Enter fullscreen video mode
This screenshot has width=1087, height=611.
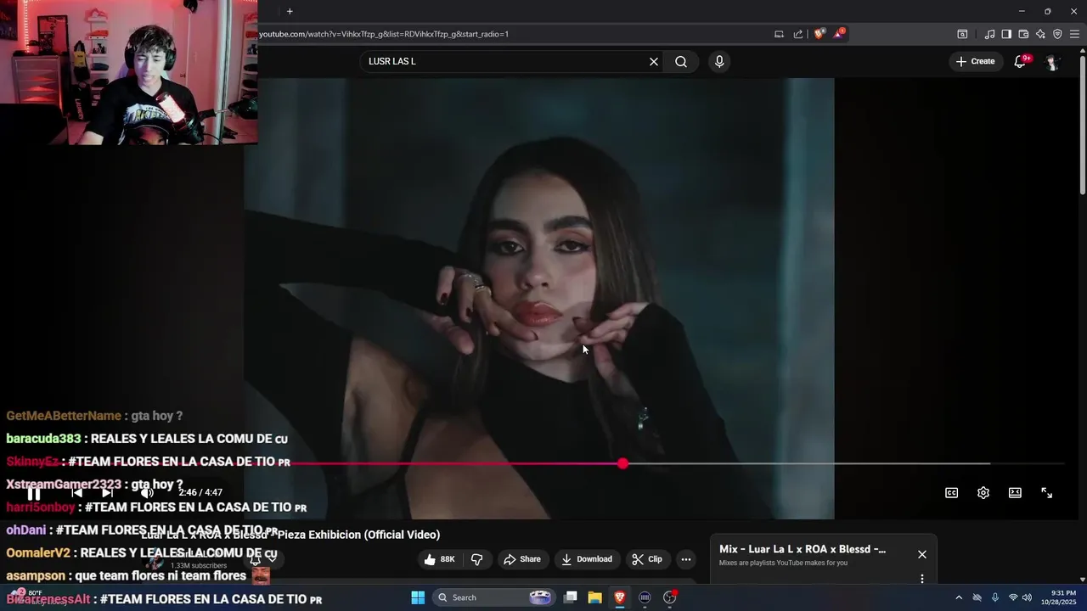click(x=1047, y=493)
